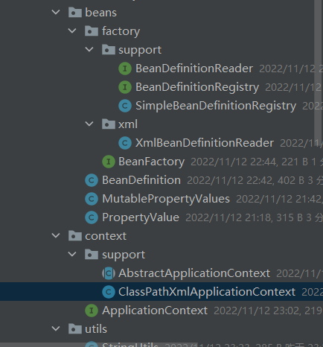Click the folder icon of support under factory
The height and width of the screenshot is (347, 323).
(x=109, y=50)
